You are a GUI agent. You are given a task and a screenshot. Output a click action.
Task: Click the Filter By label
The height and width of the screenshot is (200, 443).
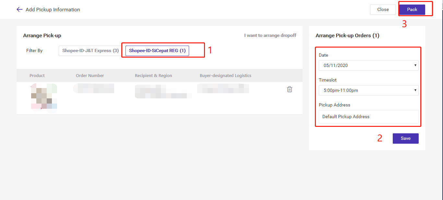pyautogui.click(x=34, y=50)
